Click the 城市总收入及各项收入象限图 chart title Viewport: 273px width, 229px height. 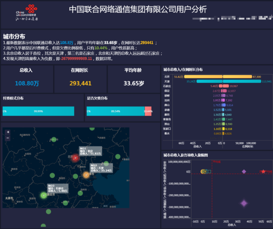pyautogui.click(x=186, y=155)
